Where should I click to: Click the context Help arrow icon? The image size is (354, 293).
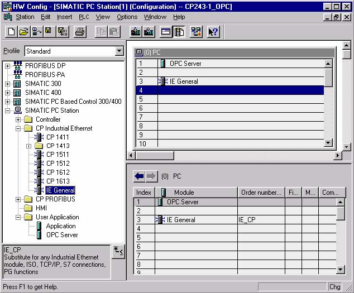click(x=213, y=32)
